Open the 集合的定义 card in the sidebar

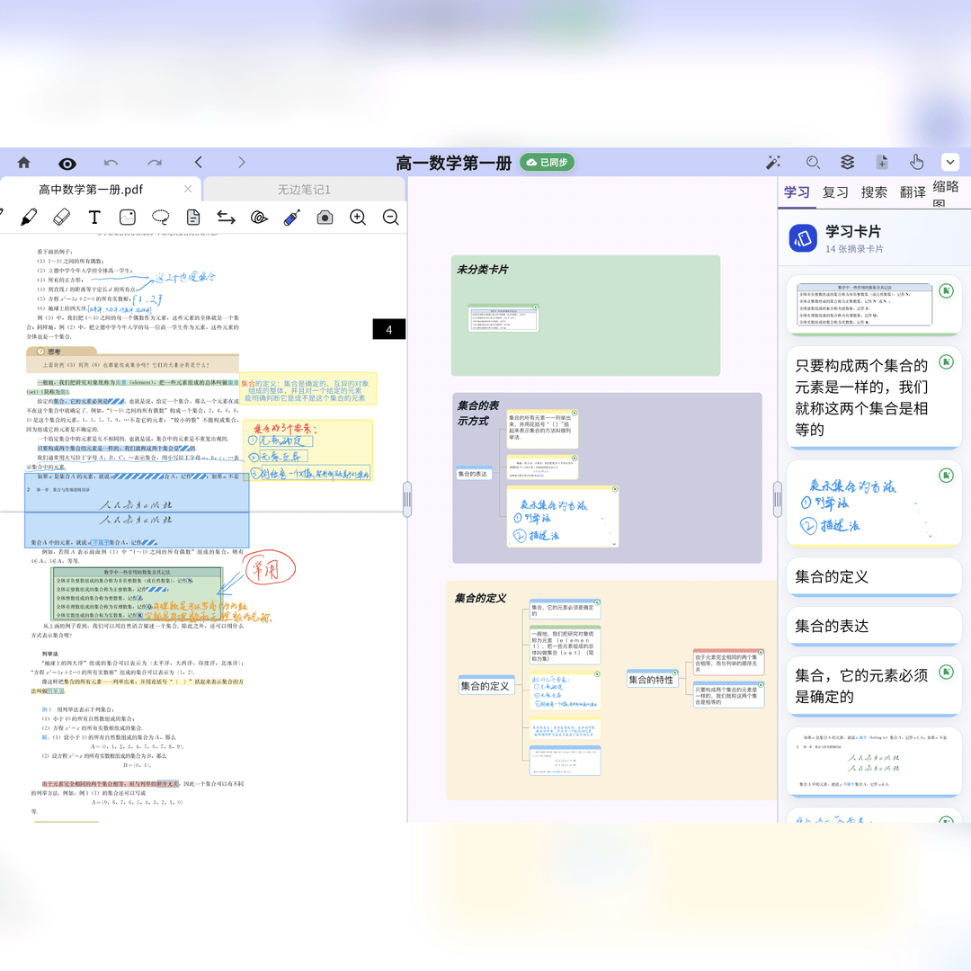click(x=874, y=576)
